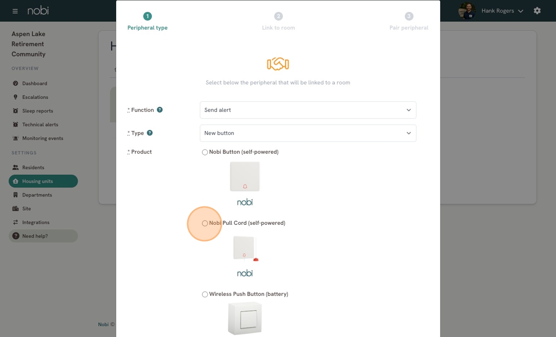Open Technical alerts in the sidebar

[40, 125]
